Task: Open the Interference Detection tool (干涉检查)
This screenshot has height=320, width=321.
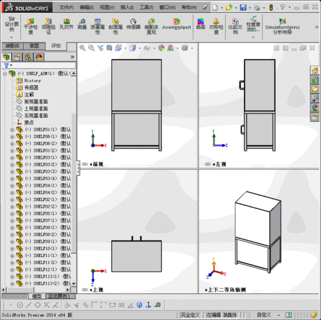Action: point(31,27)
